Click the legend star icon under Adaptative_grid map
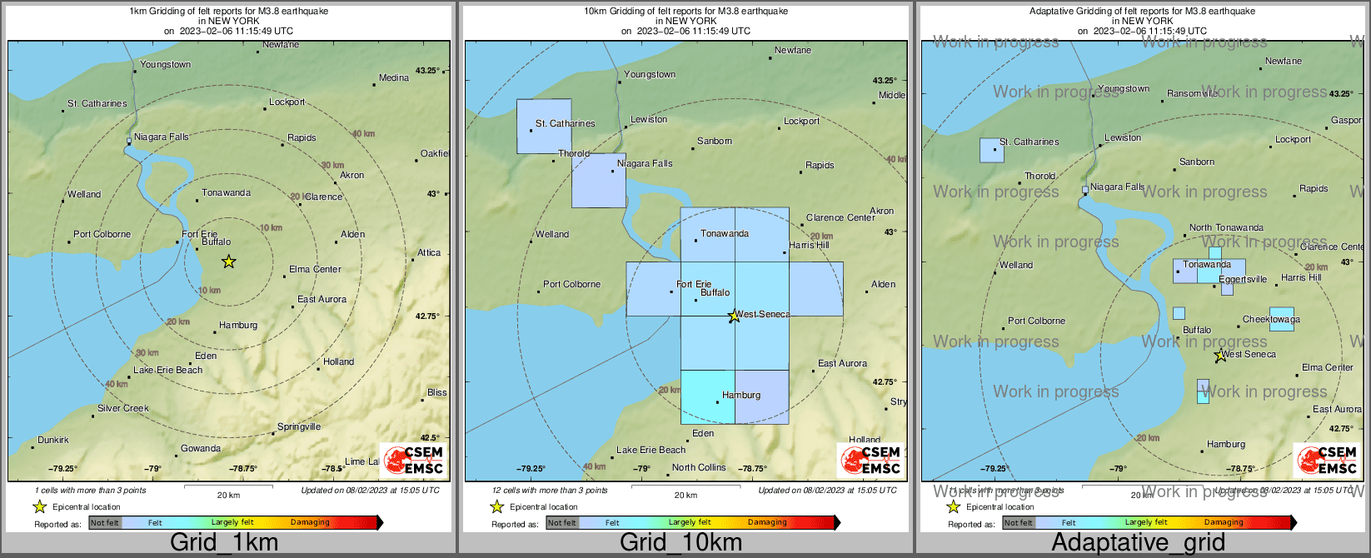1371x558 pixels. point(953,506)
